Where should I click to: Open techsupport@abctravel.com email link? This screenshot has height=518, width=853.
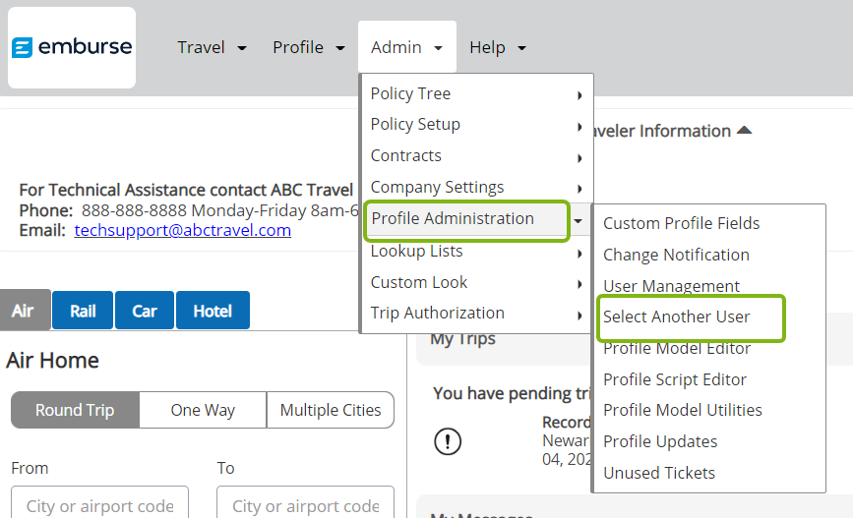(x=183, y=230)
